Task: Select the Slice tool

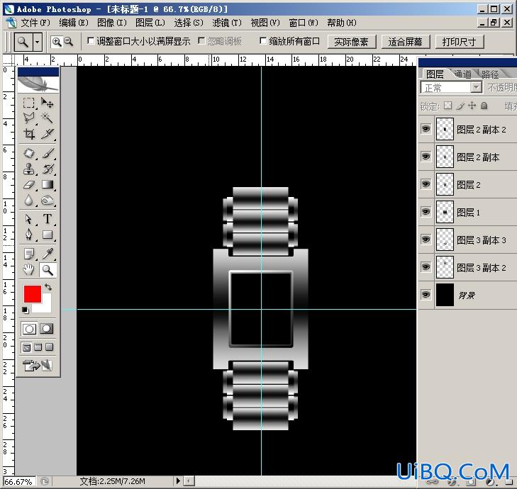Action: tap(48, 133)
